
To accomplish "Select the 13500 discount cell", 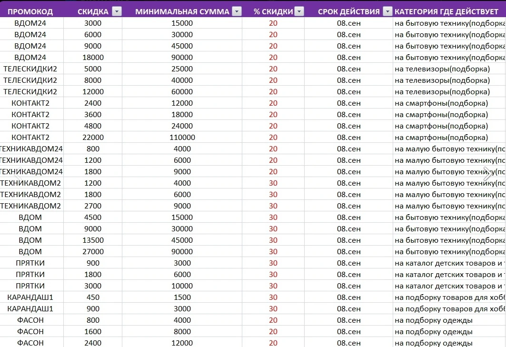I will (x=93, y=240).
